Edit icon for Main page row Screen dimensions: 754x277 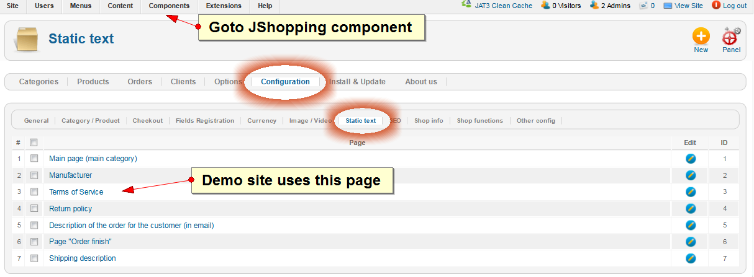tap(691, 159)
